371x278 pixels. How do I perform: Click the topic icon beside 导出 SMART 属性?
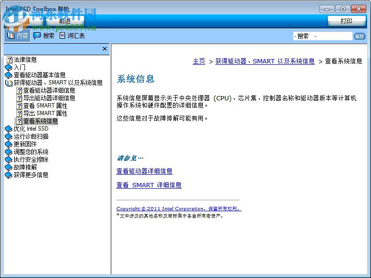click(19, 113)
